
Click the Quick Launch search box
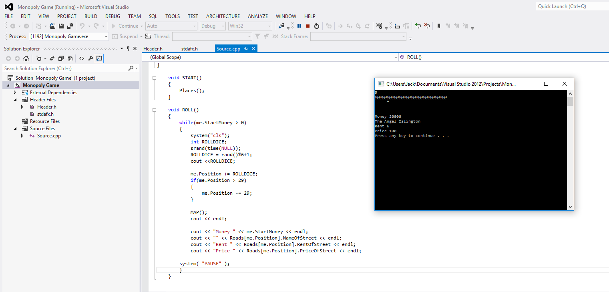572,6
